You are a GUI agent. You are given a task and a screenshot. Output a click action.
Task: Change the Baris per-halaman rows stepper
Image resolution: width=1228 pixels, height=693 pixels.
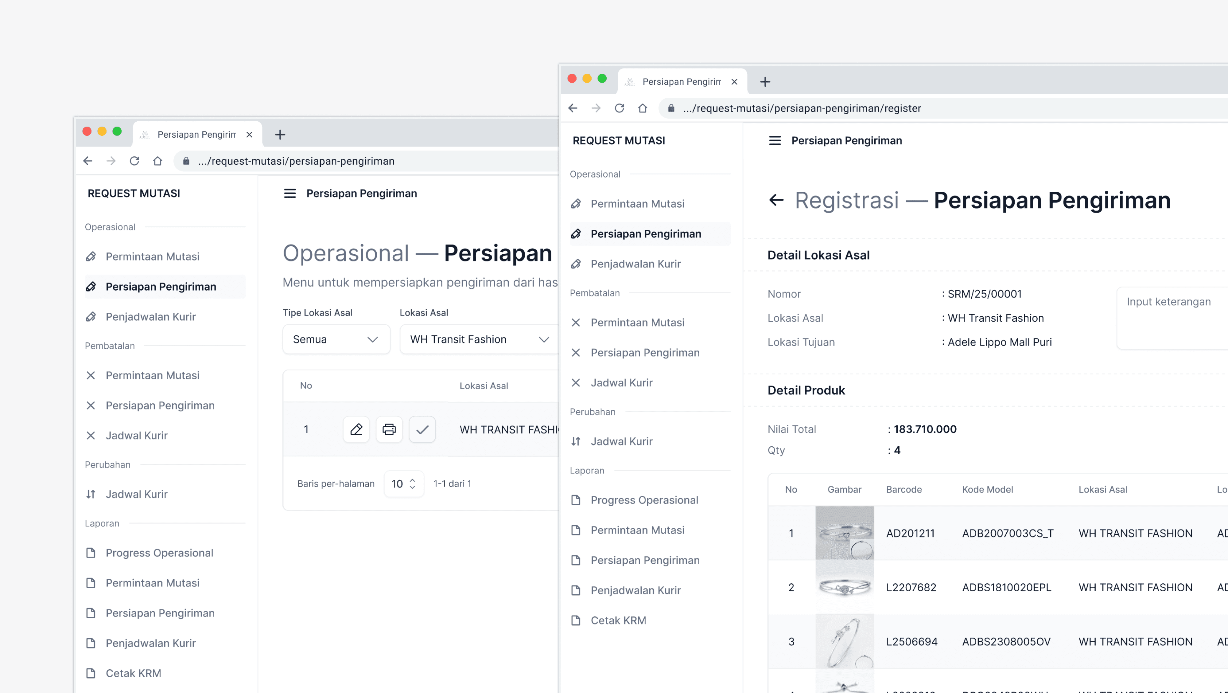click(x=404, y=484)
